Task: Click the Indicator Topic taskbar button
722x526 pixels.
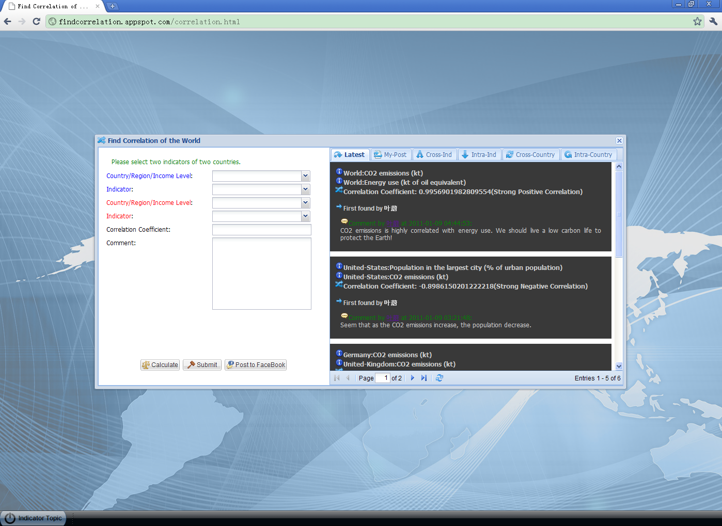Action: tap(34, 518)
